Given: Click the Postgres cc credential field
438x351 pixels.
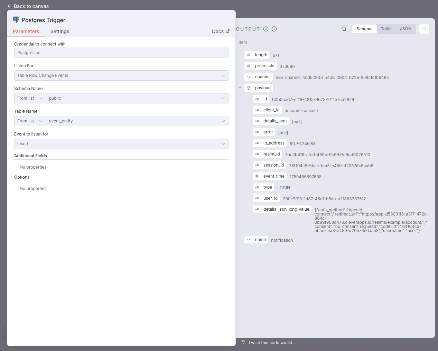Looking at the screenshot, I should coord(121,53).
